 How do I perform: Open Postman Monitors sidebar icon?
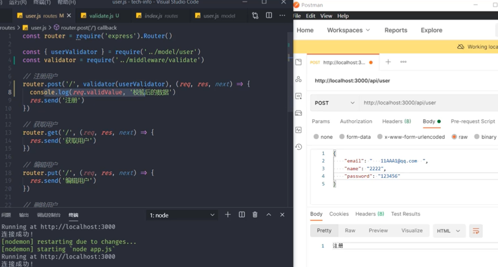click(x=299, y=130)
